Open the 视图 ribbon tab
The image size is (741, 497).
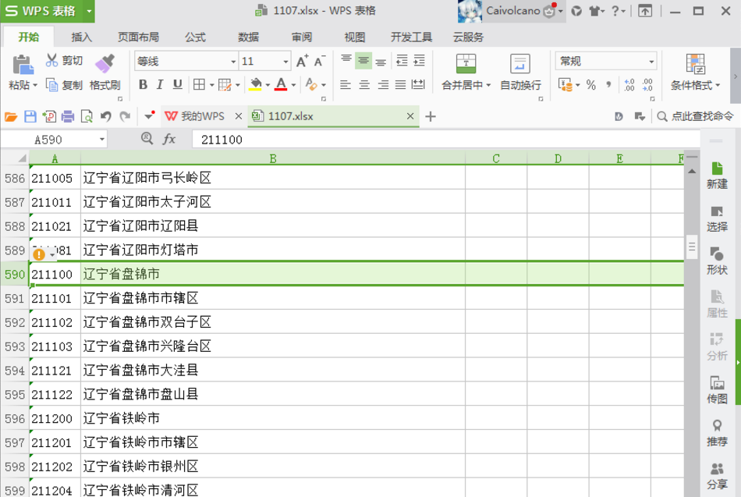(x=354, y=37)
